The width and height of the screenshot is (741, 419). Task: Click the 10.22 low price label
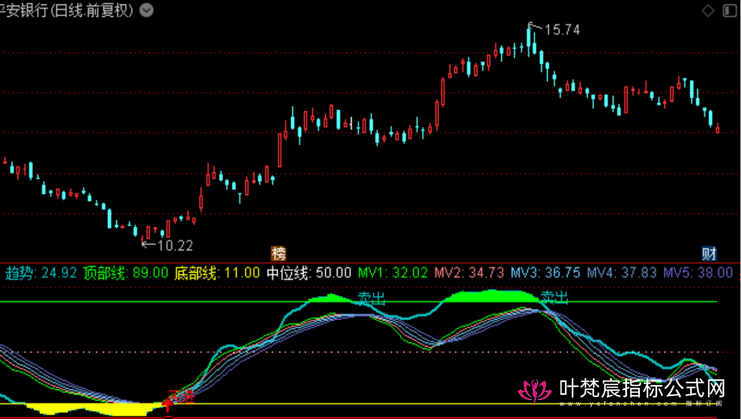click(175, 245)
